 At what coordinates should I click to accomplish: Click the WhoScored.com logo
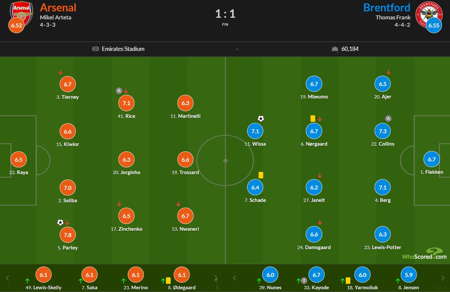(424, 254)
